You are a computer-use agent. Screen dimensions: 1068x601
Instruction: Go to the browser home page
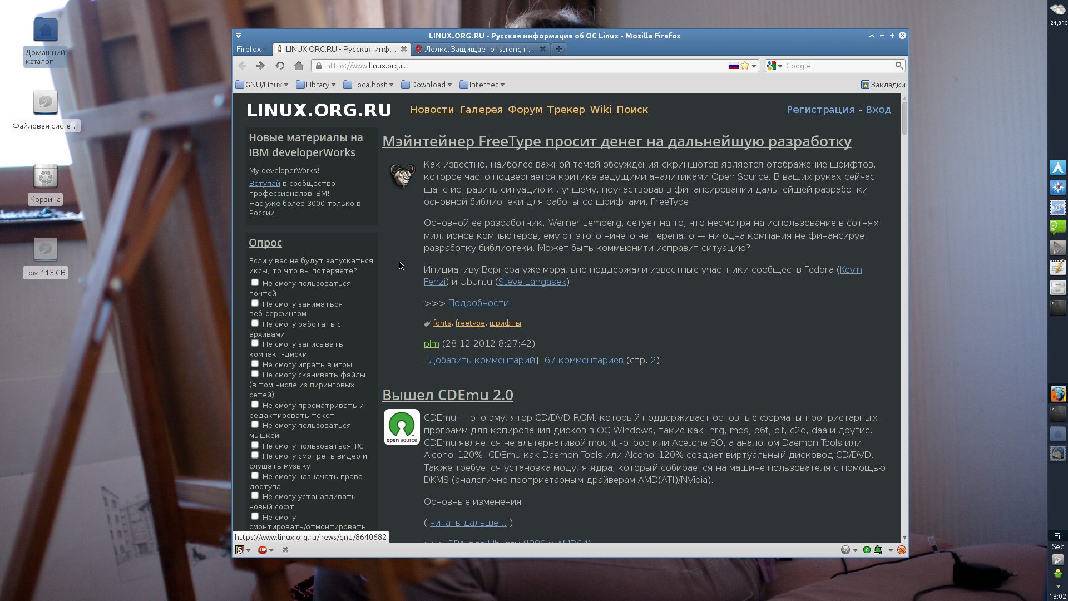[x=299, y=66]
